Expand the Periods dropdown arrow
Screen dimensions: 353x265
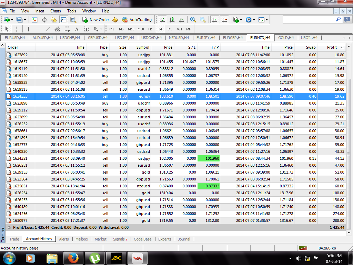pyautogui.click(x=254, y=20)
